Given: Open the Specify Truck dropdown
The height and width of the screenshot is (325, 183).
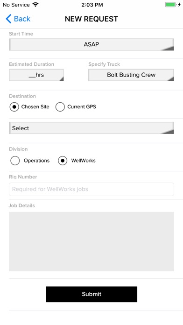Looking at the screenshot, I should 131,75.
